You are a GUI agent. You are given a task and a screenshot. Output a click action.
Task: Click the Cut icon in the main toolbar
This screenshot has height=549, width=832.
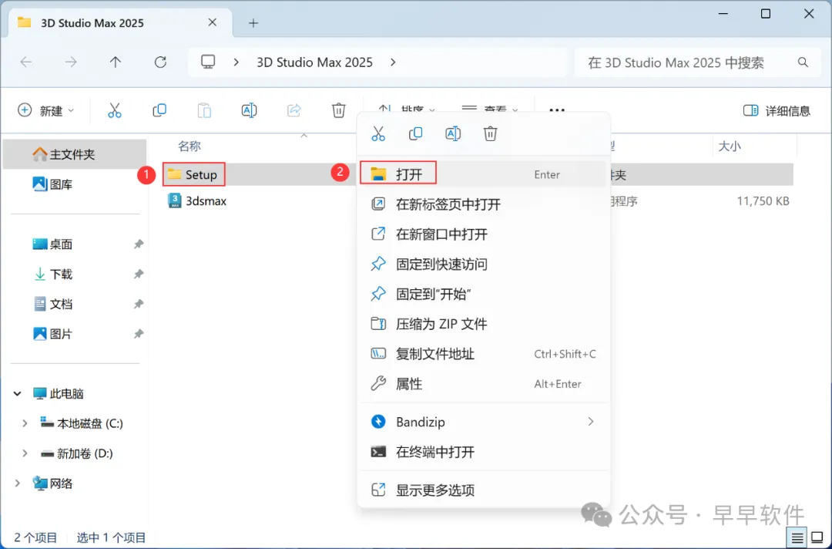[x=115, y=110]
